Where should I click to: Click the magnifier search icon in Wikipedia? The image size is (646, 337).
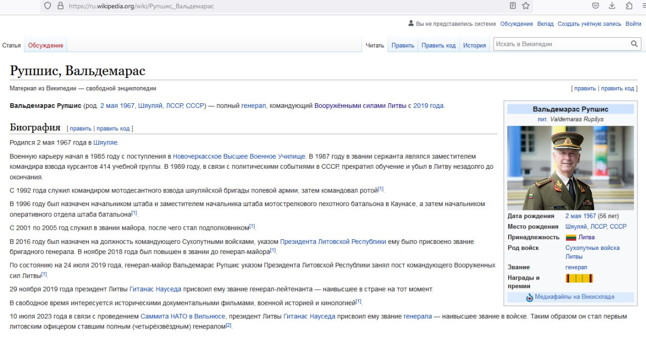tap(634, 44)
